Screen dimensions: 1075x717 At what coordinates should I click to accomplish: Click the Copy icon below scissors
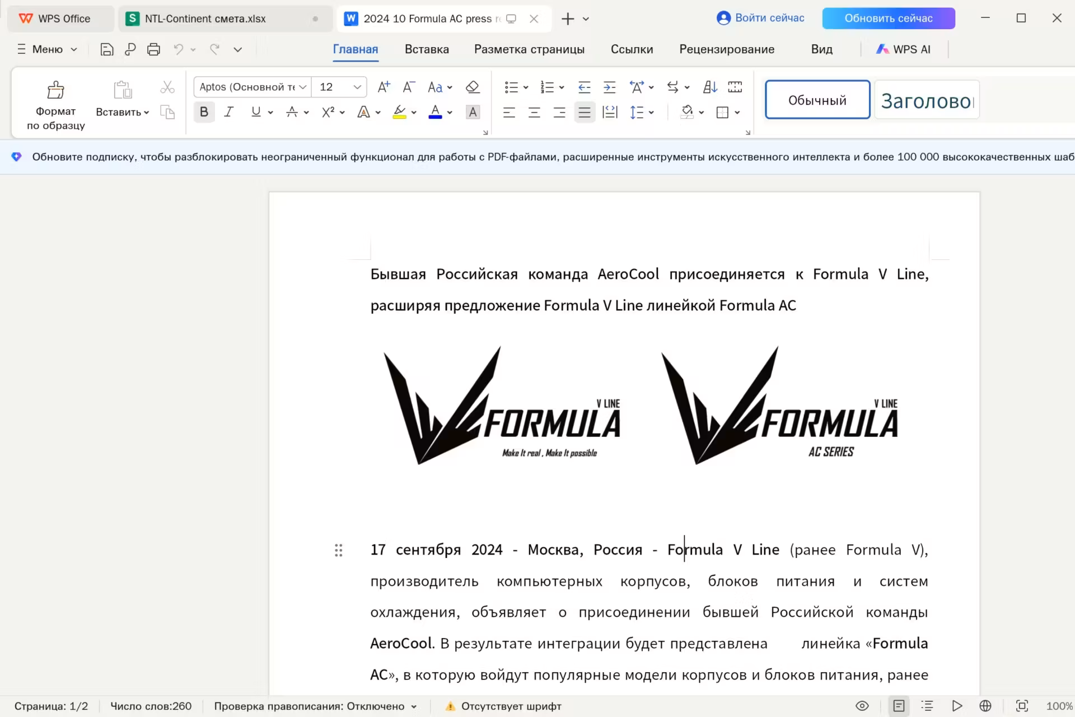coord(167,112)
